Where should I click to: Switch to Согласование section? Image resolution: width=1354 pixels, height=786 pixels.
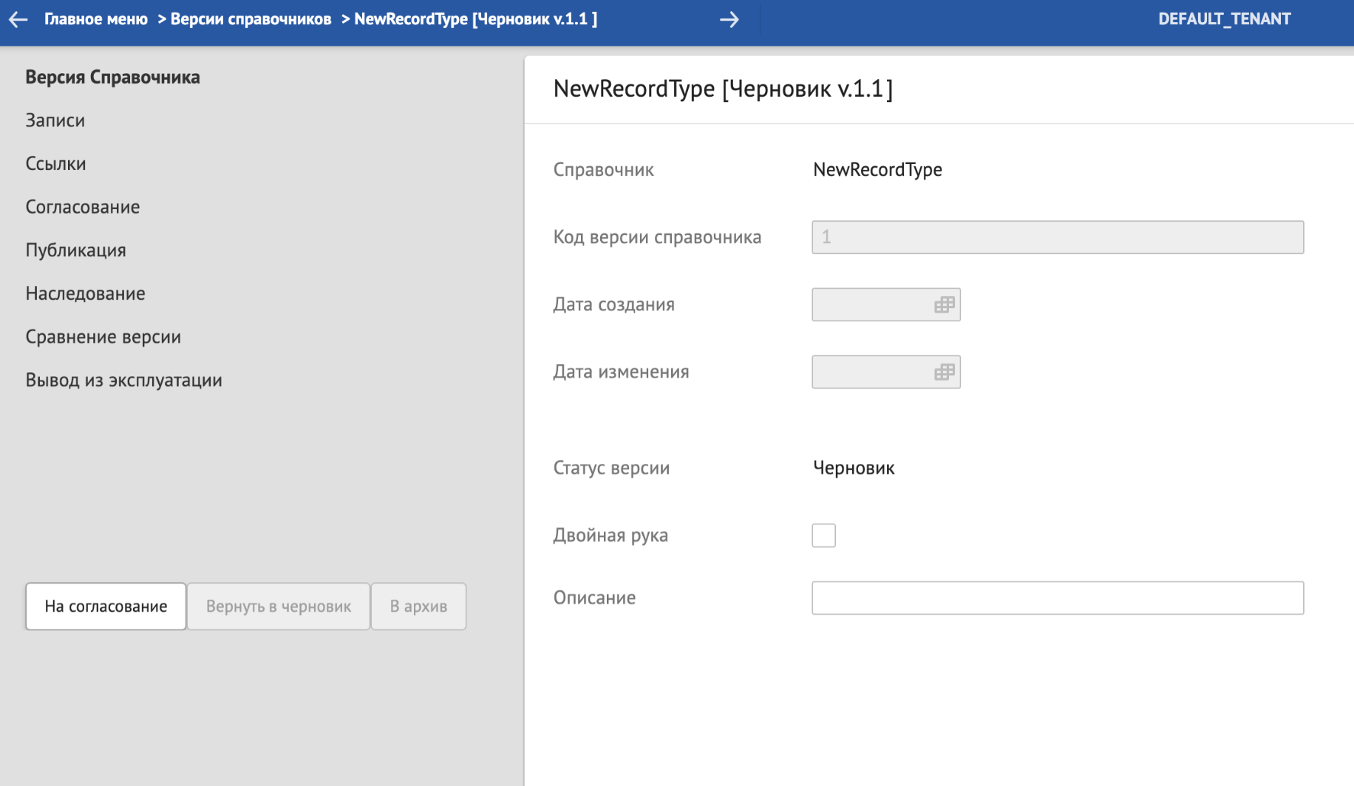coord(83,207)
